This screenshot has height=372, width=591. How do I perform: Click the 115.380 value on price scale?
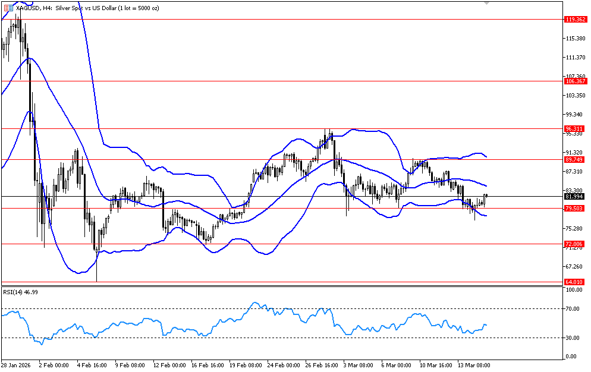coord(575,39)
